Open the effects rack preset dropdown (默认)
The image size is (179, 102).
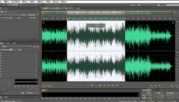[17, 47]
